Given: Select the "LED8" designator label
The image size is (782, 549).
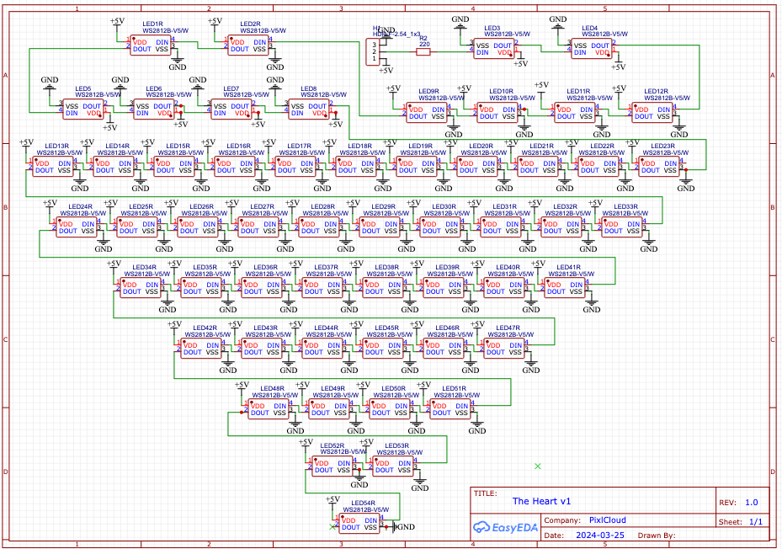Looking at the screenshot, I should [309, 88].
